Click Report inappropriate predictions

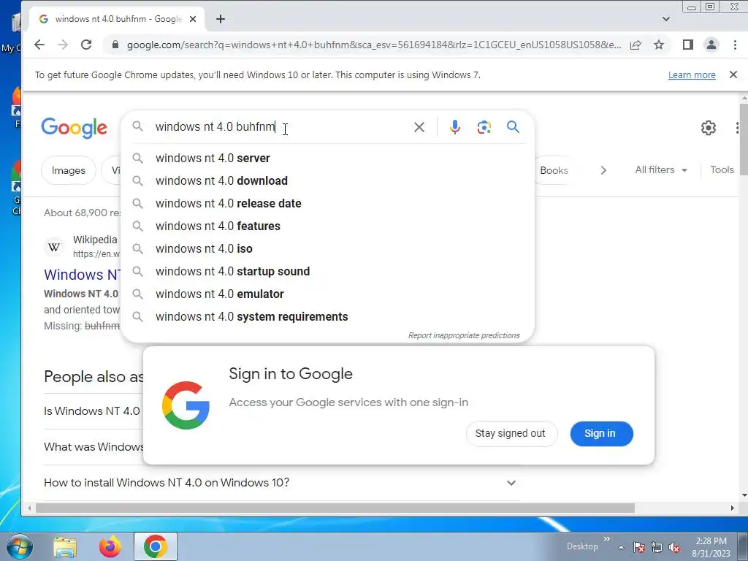pyautogui.click(x=464, y=335)
